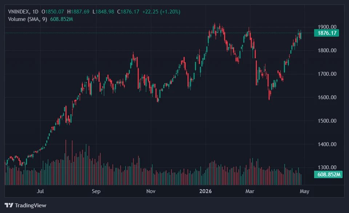
Task: Click the +22.25 (+1.20%) change value
Action: pyautogui.click(x=161, y=12)
